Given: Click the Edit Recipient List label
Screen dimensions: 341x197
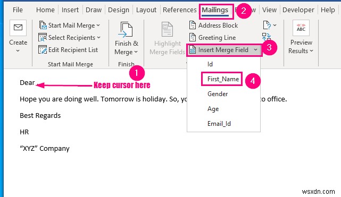Looking at the screenshot, I should pos(73,50).
